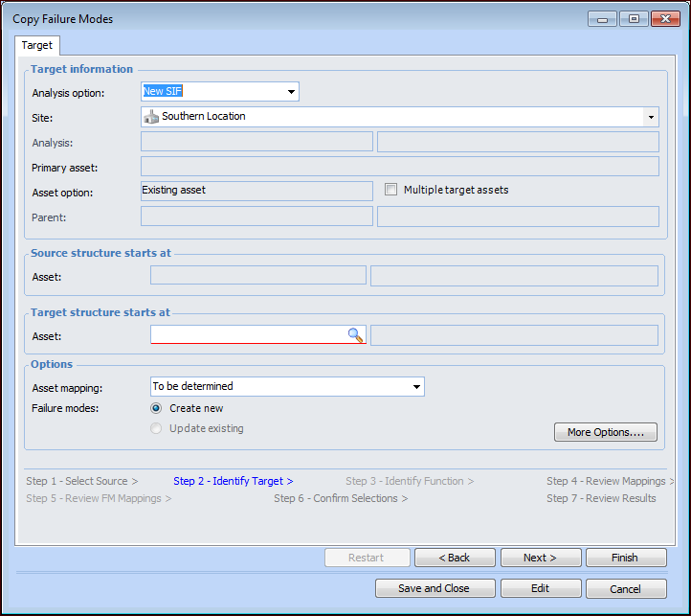This screenshot has height=616, width=691.
Task: Click the magnifier search icon in Asset field
Action: [355, 334]
